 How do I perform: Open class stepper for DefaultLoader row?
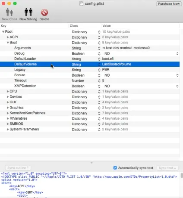99,59
